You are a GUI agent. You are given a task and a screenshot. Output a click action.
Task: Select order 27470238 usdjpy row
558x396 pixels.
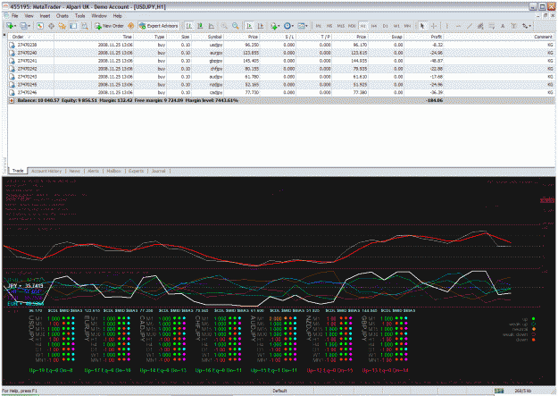click(281, 45)
